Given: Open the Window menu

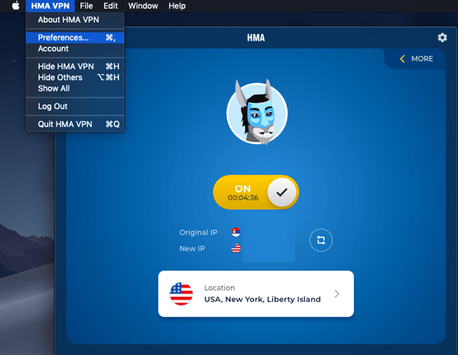Looking at the screenshot, I should [x=143, y=6].
